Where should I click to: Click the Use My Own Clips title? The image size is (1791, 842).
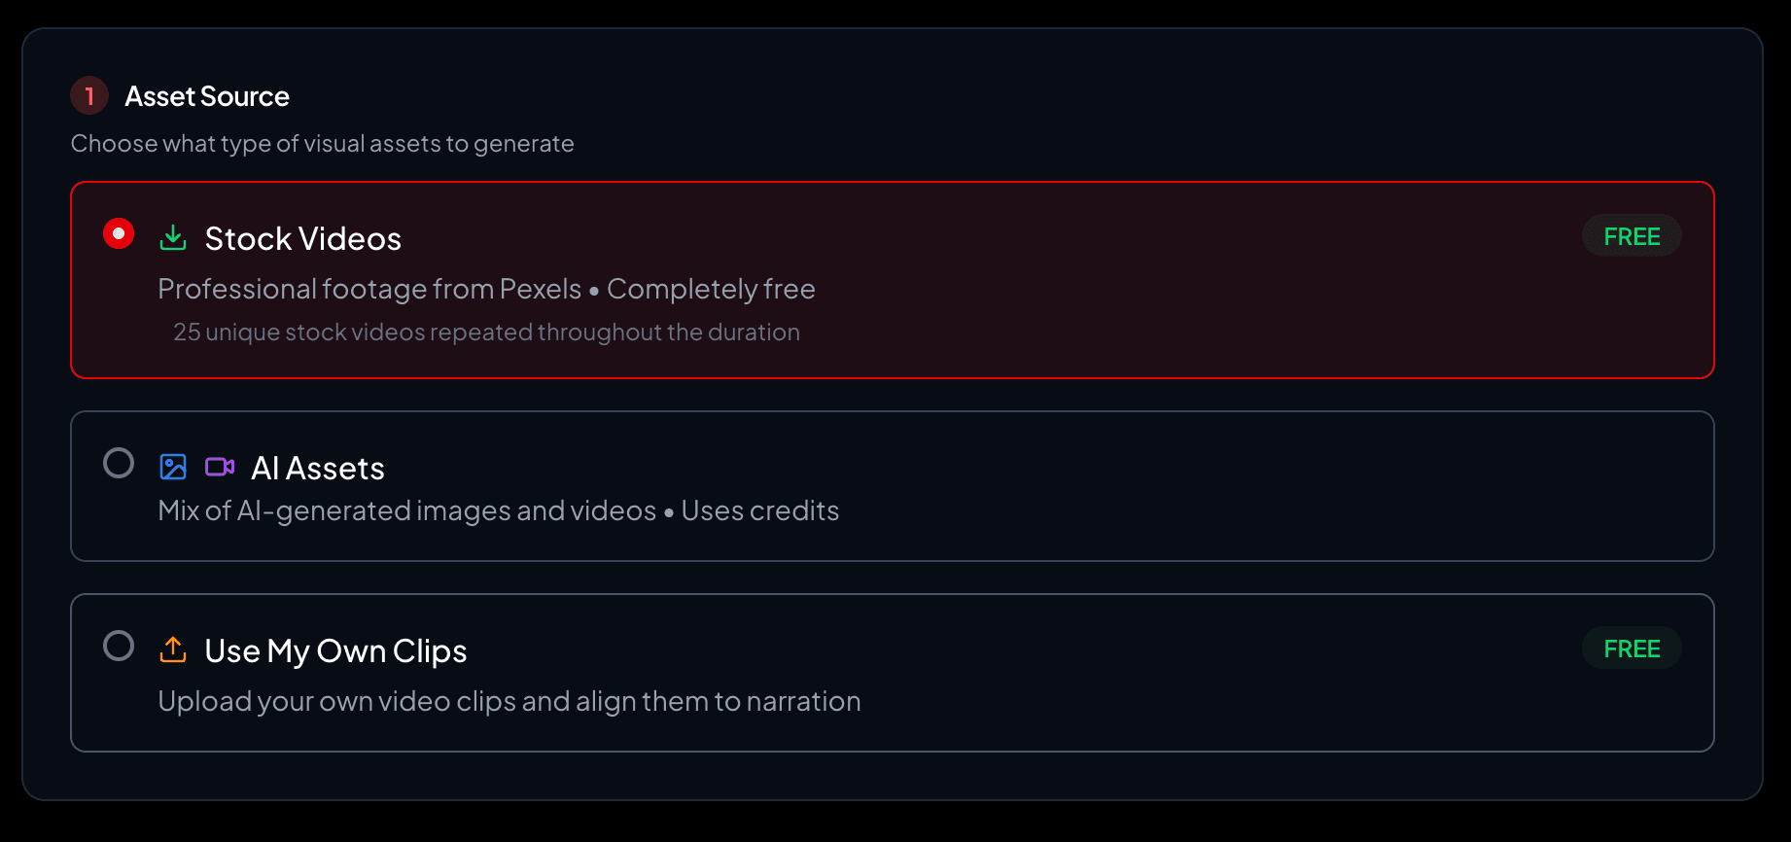pos(335,651)
